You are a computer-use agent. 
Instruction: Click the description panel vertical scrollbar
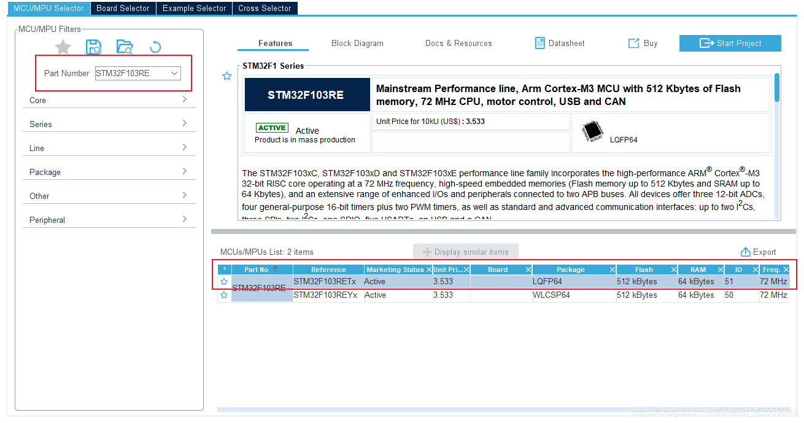[777, 87]
